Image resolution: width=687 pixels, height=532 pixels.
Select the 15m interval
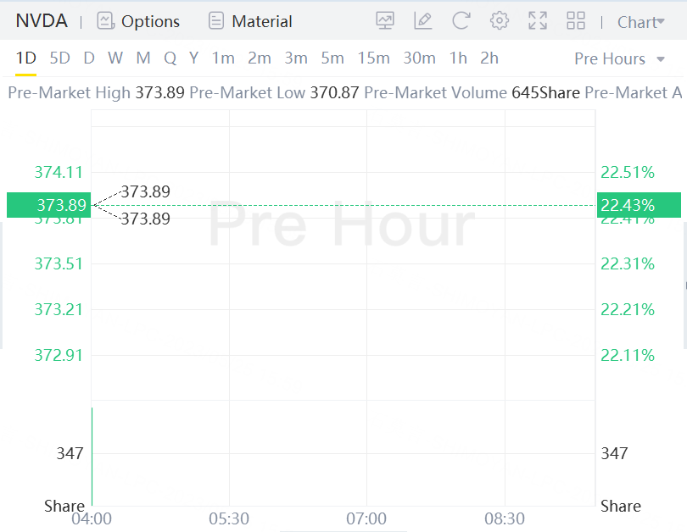click(x=373, y=58)
